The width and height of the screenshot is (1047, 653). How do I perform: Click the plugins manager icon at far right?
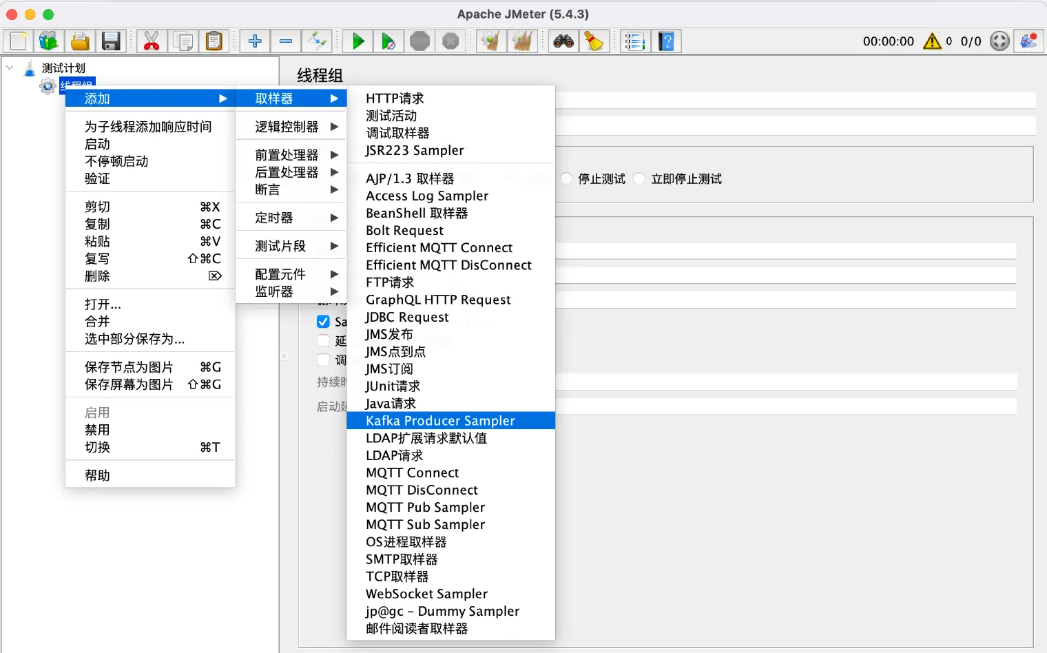pyautogui.click(x=1029, y=41)
